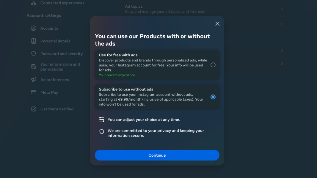
Task: Click the Connected experiences icon
Action: click(34, 3)
